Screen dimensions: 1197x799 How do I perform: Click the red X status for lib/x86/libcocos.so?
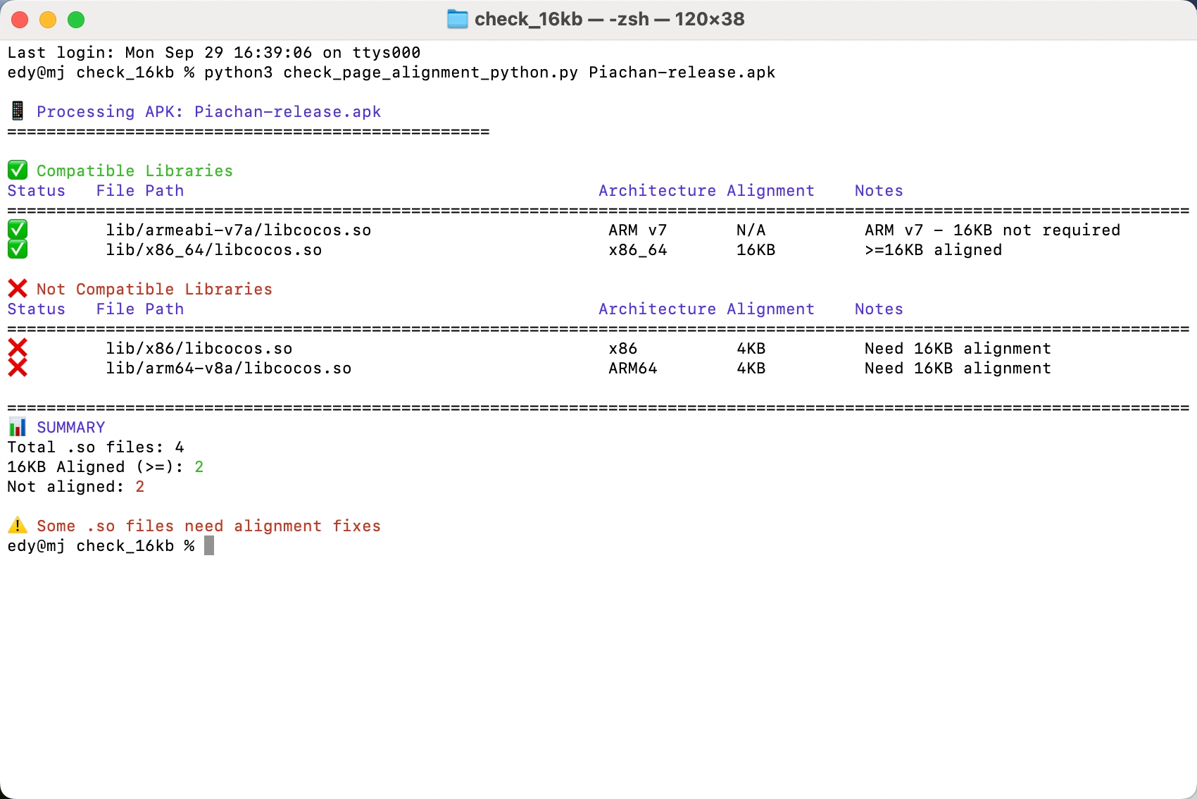18,347
